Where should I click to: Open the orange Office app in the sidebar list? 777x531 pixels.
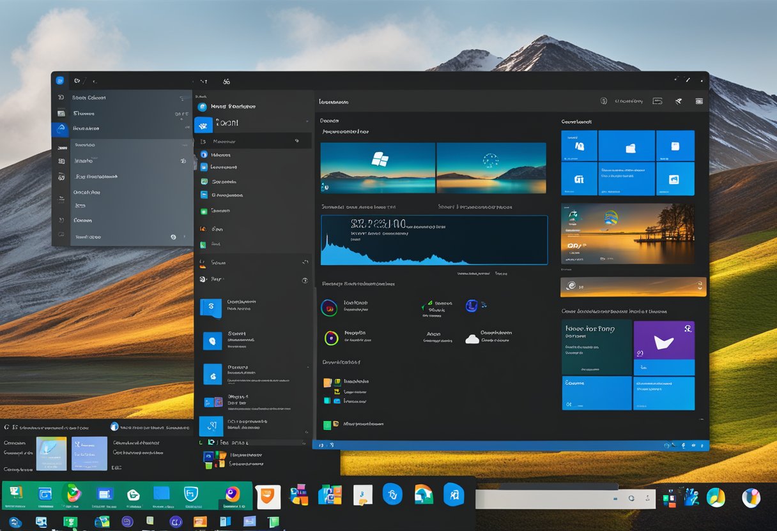coord(203,228)
